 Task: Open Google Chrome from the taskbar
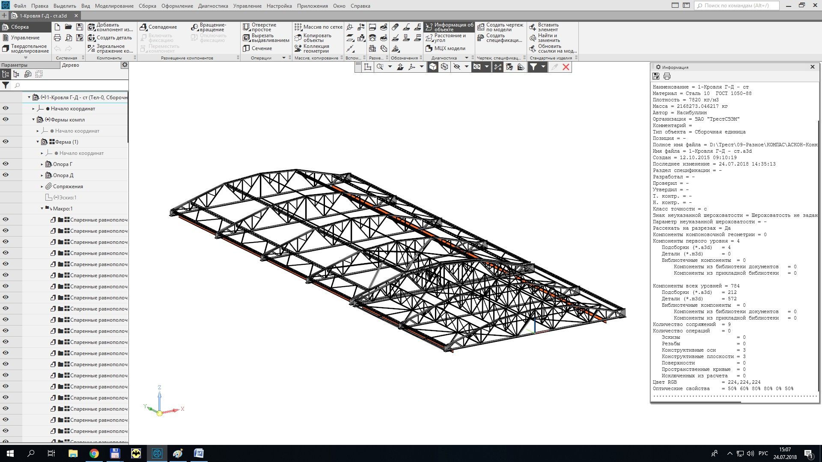94,453
